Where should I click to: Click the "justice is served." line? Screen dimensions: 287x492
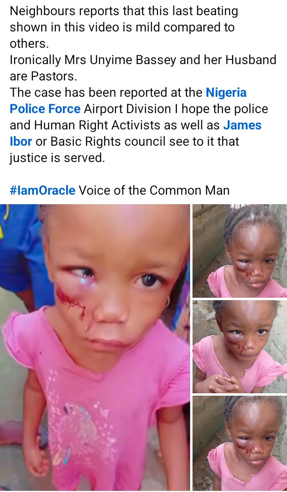click(x=57, y=158)
